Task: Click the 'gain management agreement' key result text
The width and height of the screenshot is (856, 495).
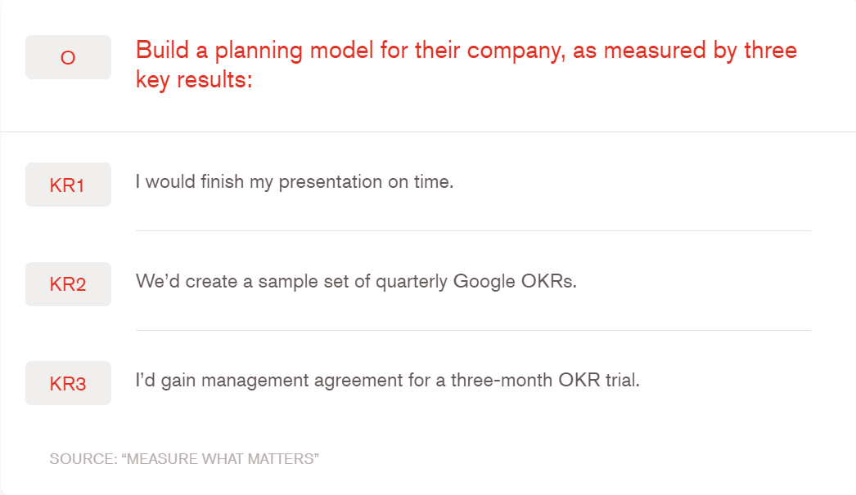Action: [387, 380]
